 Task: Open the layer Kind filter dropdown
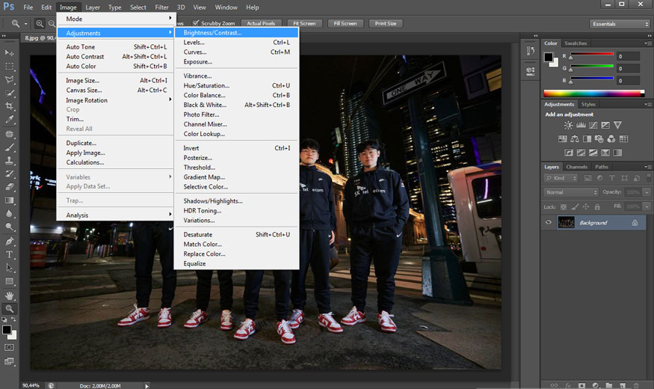(x=561, y=178)
